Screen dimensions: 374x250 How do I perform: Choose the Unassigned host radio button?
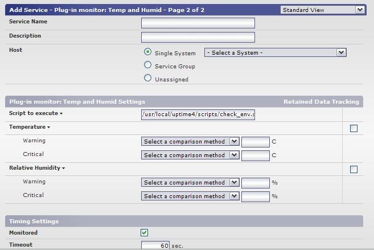click(148, 78)
